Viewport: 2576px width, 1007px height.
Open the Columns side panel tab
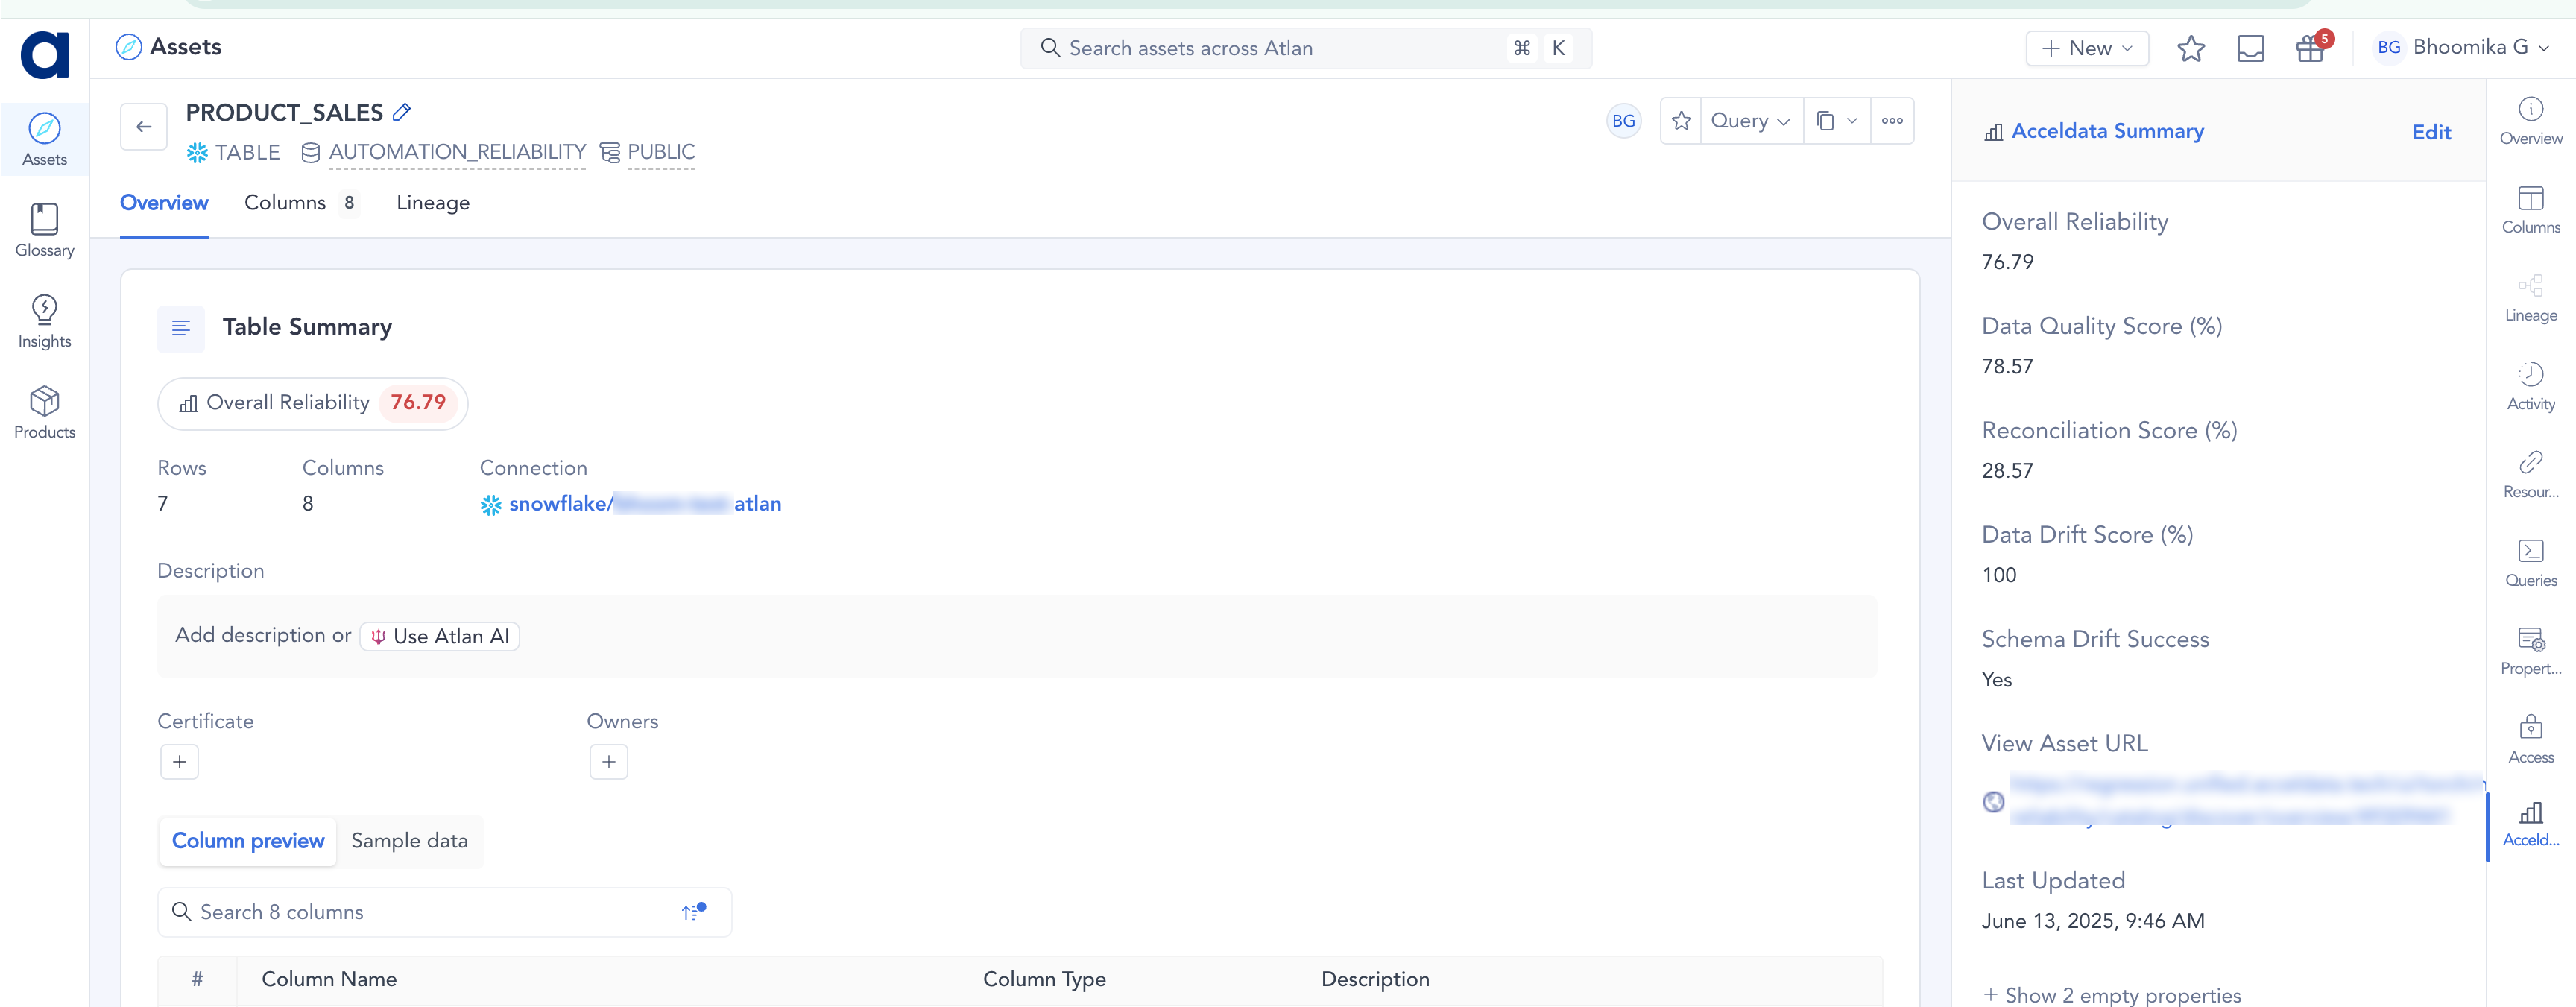(2531, 210)
